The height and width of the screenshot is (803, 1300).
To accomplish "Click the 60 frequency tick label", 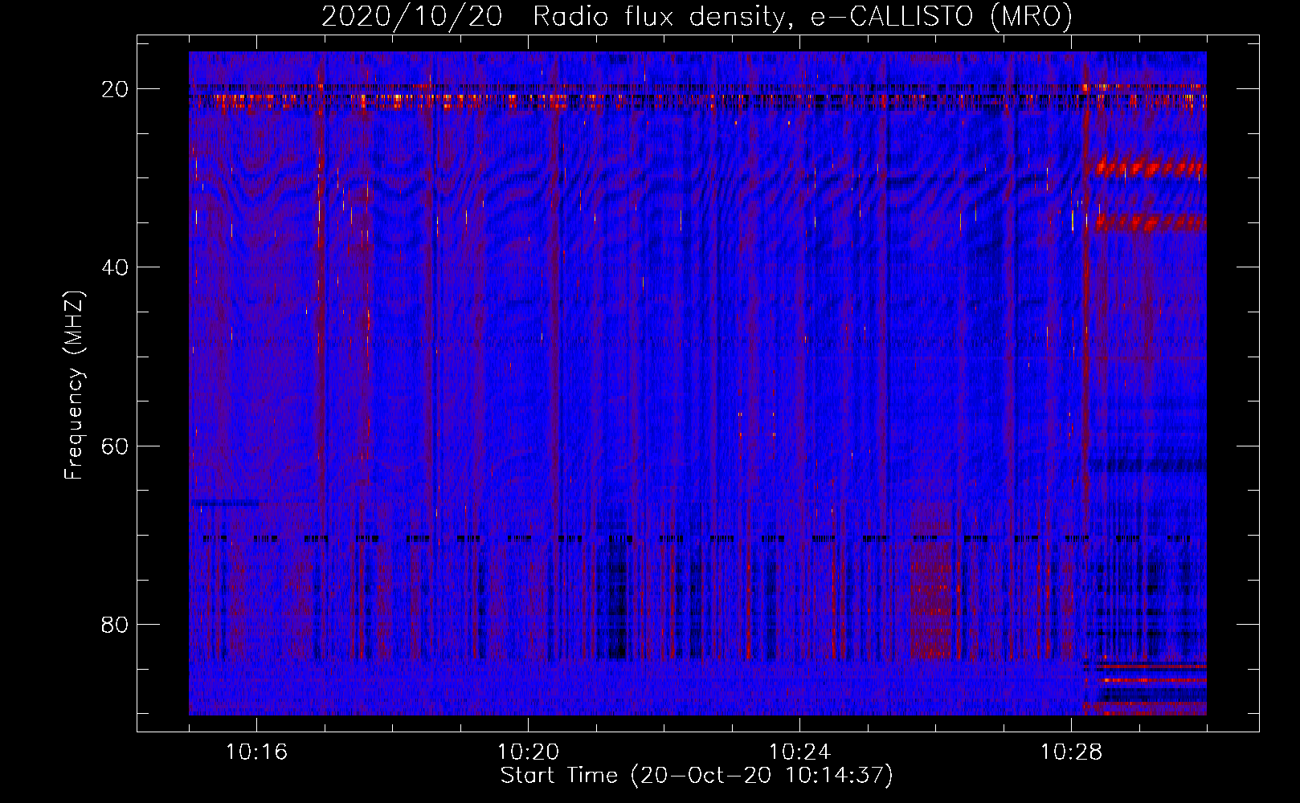I will [x=115, y=446].
